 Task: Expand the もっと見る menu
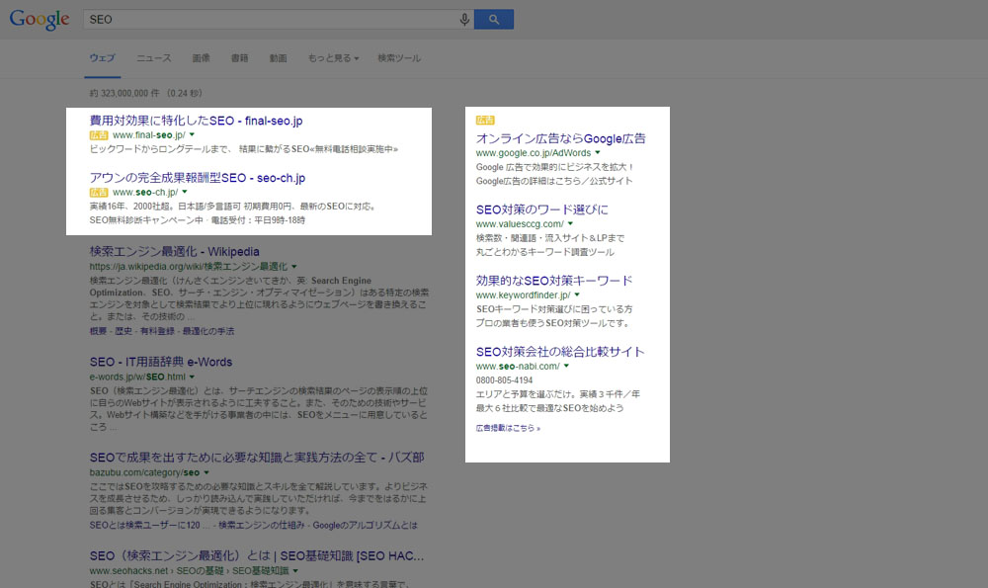[333, 58]
